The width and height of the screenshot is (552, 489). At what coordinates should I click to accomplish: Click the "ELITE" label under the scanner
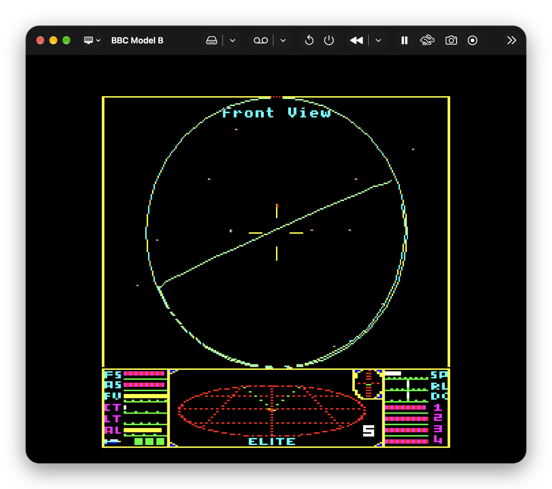[272, 441]
